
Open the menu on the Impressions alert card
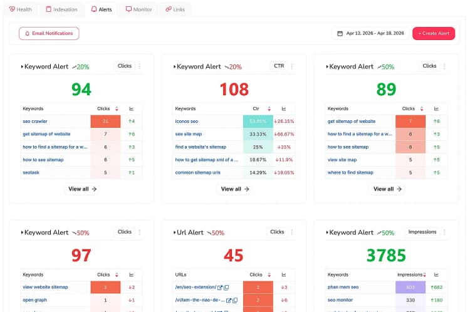(444, 232)
